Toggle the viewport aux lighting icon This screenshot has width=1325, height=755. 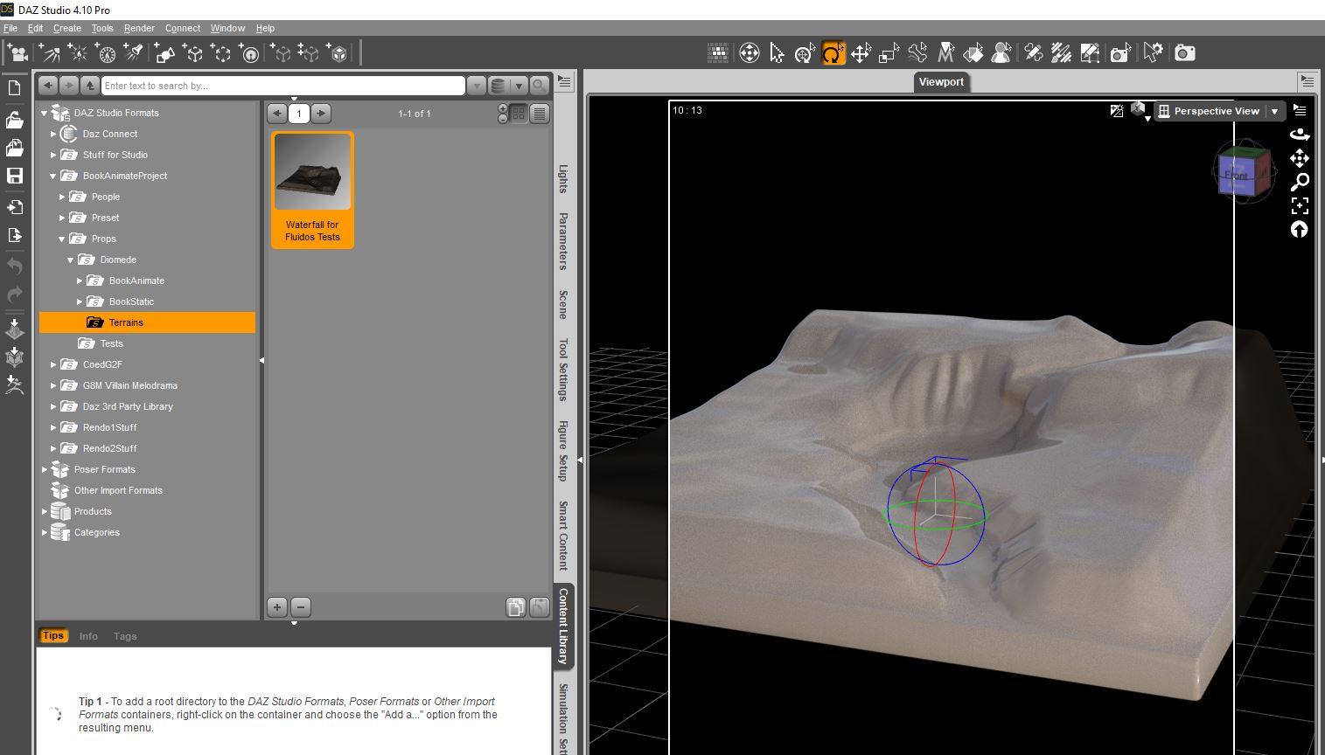point(1117,111)
